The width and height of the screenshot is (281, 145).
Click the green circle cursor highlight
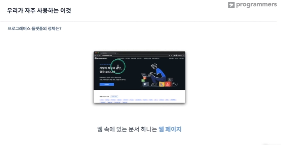point(118,66)
